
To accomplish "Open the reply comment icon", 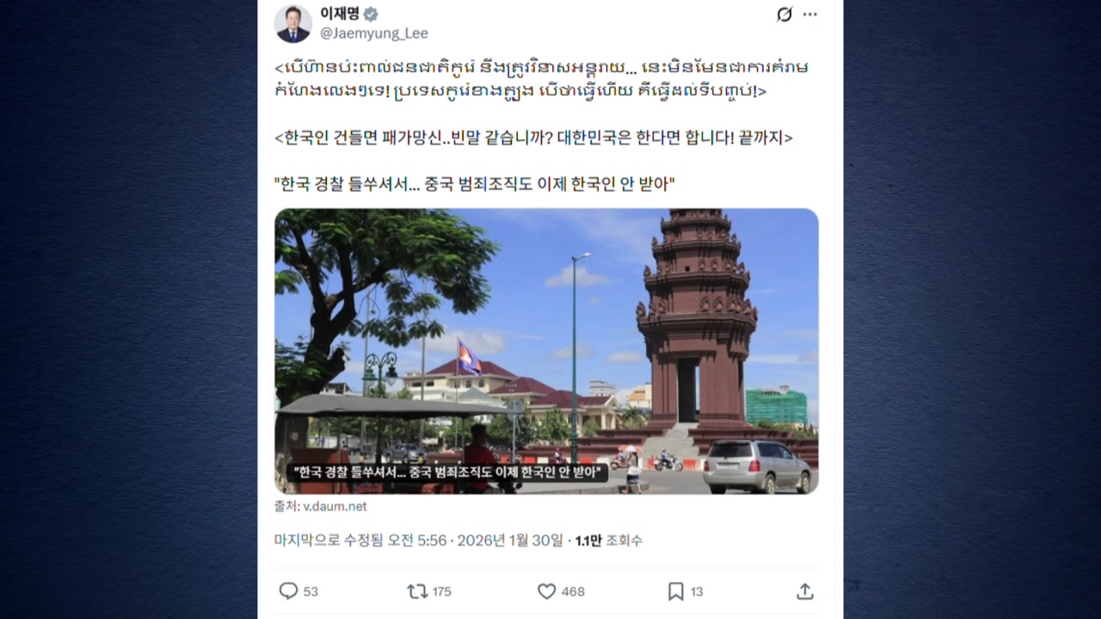I will (288, 591).
